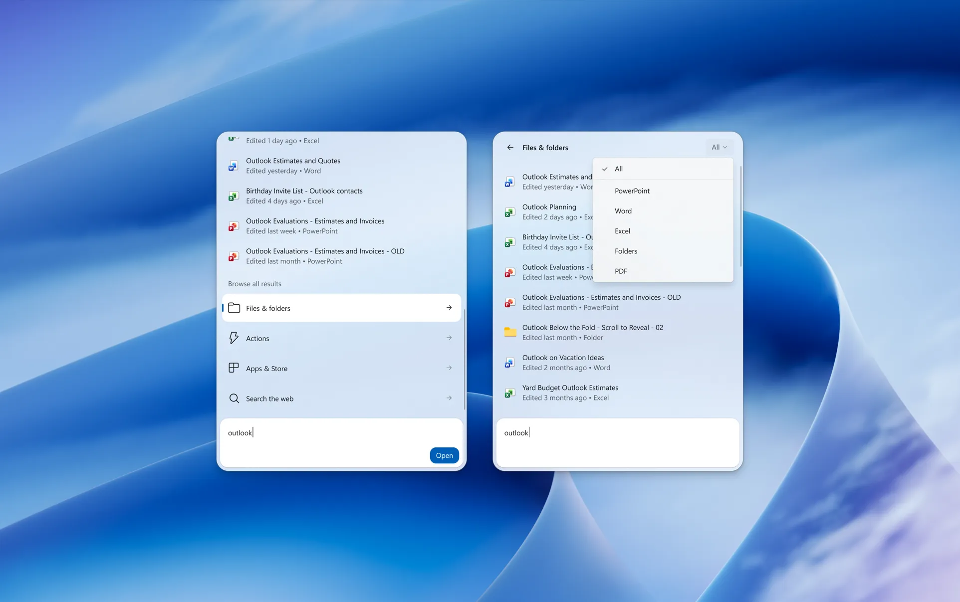Click the Word icon beside Outlook Estimates and Quotes
The height and width of the screenshot is (602, 960).
pos(233,166)
